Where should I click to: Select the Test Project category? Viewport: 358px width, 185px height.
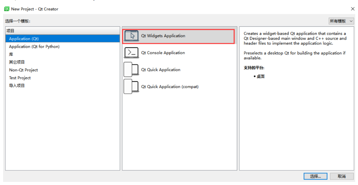click(x=62, y=78)
